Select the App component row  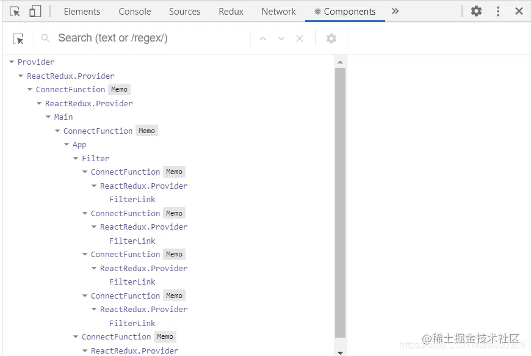pyautogui.click(x=79, y=145)
